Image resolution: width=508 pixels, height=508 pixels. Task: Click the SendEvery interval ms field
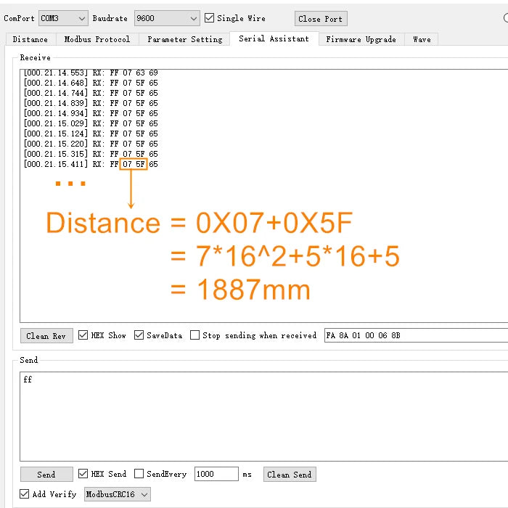tap(216, 474)
